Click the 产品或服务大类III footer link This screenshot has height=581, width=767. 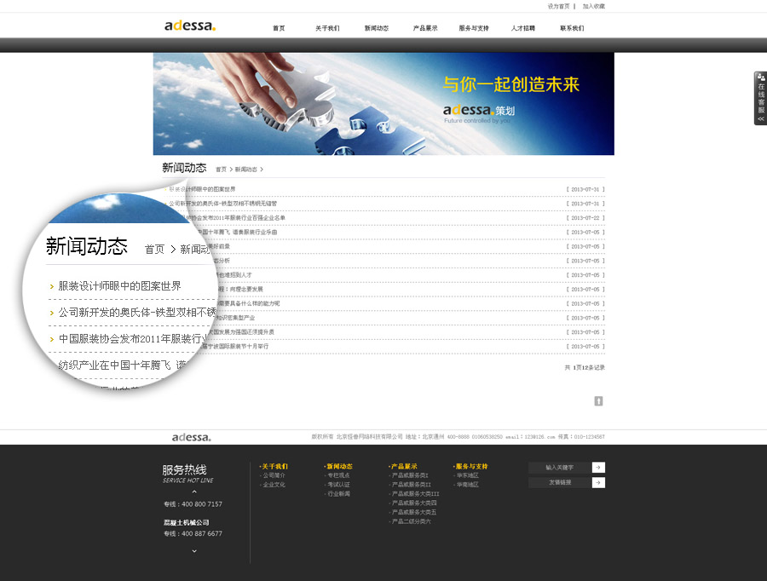pos(415,494)
